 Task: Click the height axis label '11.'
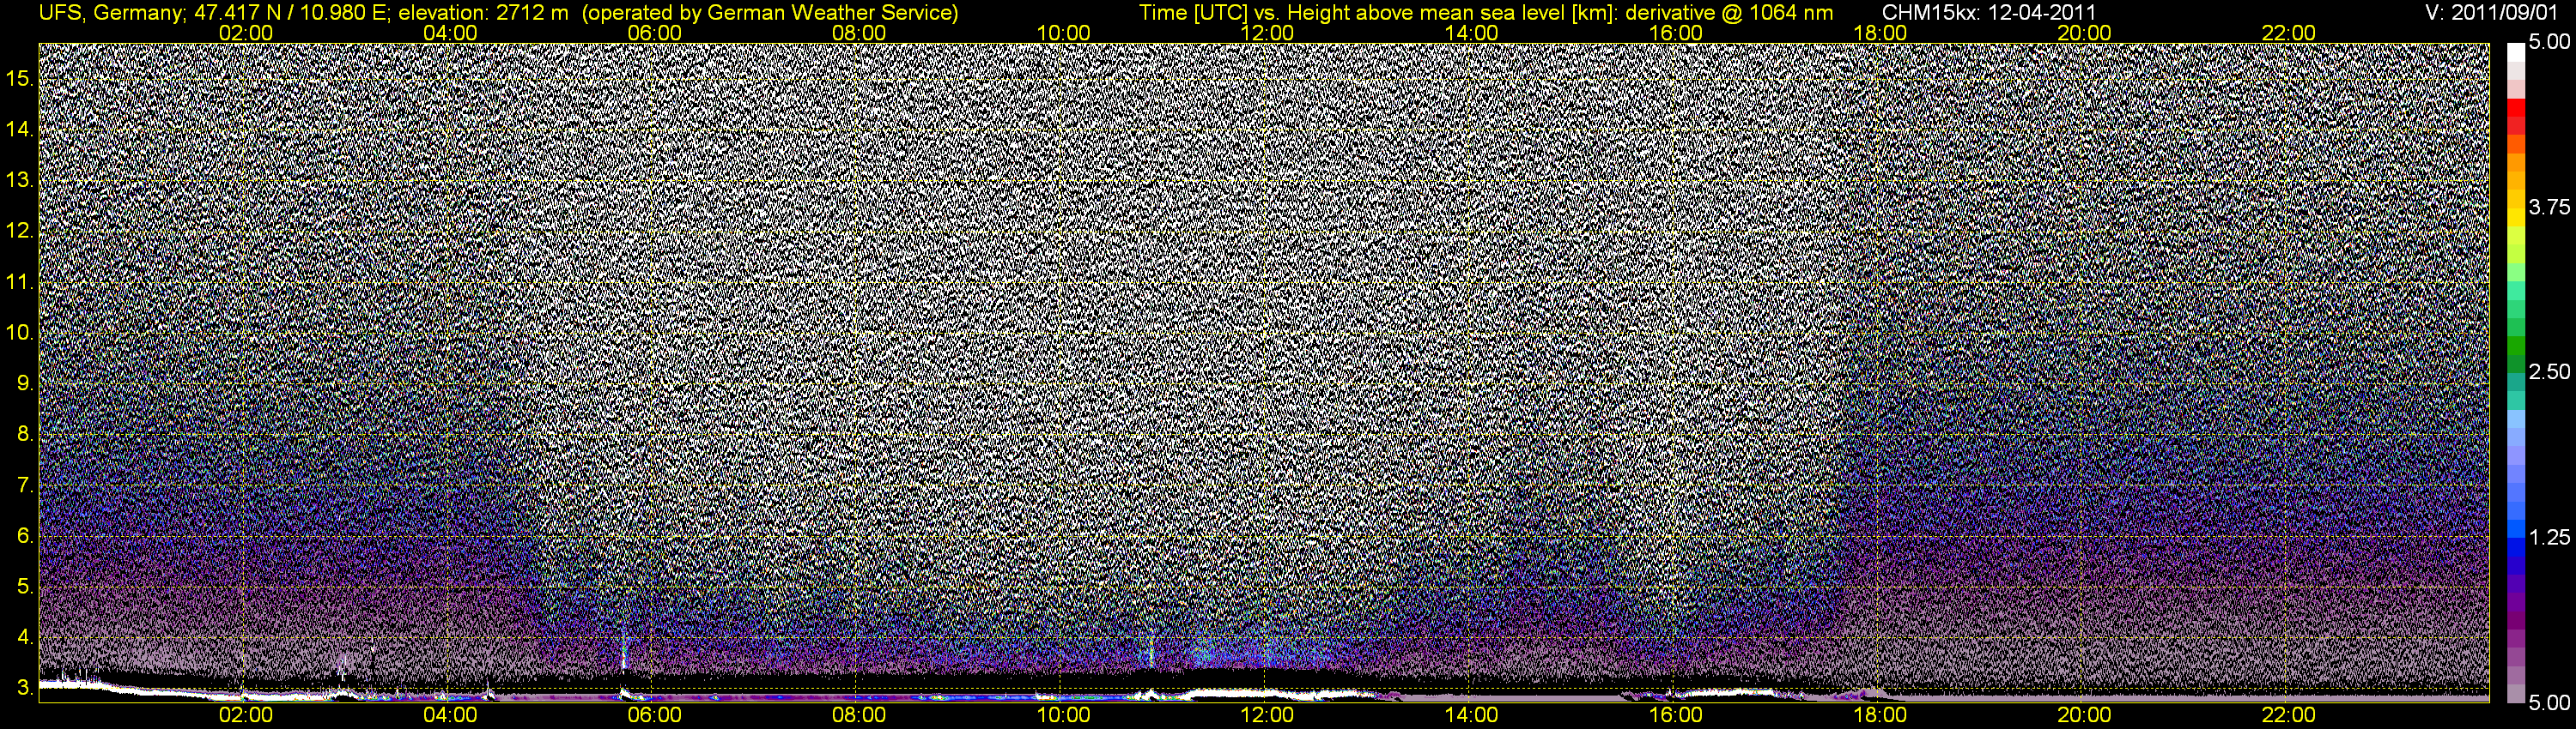(x=20, y=281)
